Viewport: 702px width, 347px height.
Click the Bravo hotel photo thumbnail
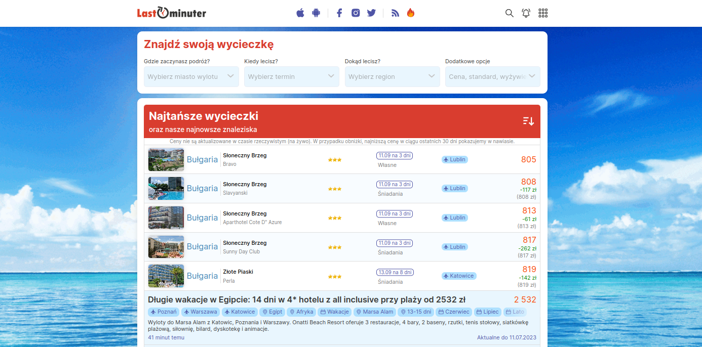166,159
